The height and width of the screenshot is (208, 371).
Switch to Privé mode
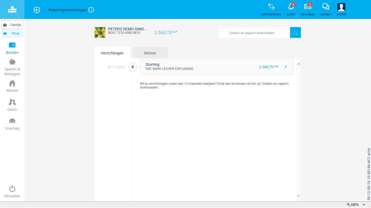coord(12,34)
